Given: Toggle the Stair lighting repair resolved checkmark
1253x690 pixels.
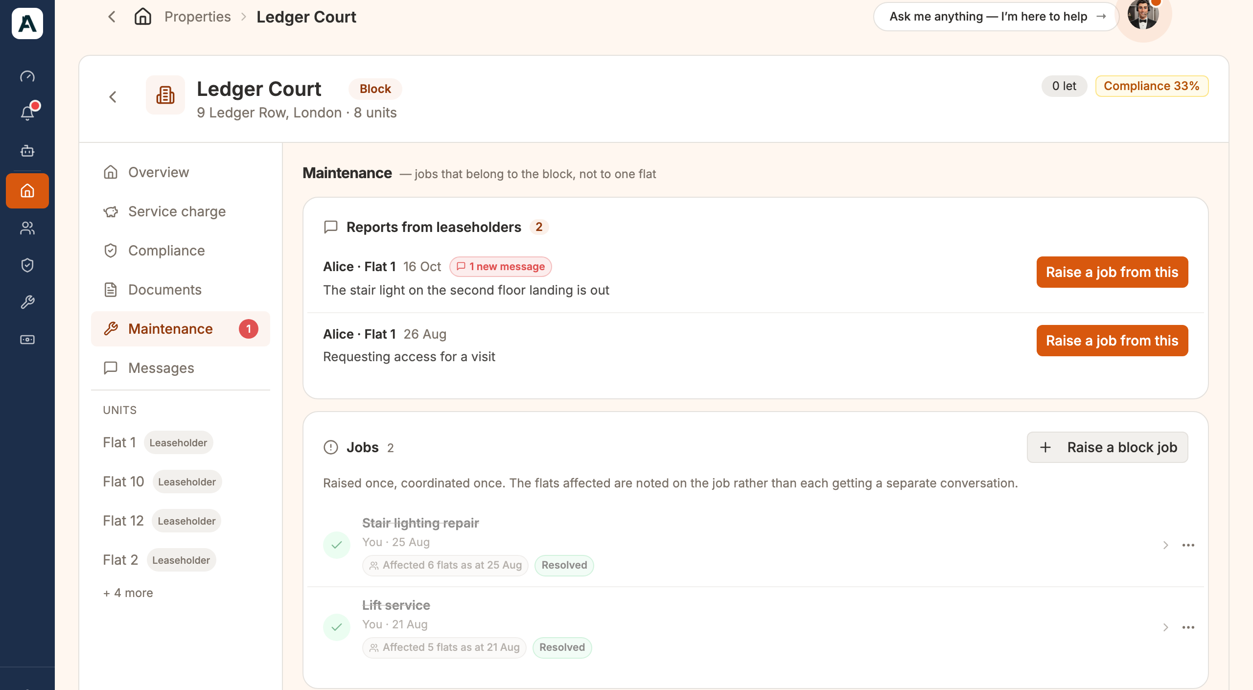Looking at the screenshot, I should (x=337, y=545).
